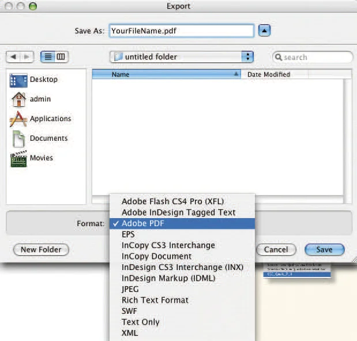Switch to column view icon

61,57
